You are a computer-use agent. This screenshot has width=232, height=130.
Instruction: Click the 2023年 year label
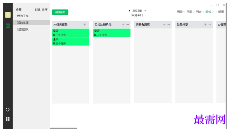tap(137, 11)
